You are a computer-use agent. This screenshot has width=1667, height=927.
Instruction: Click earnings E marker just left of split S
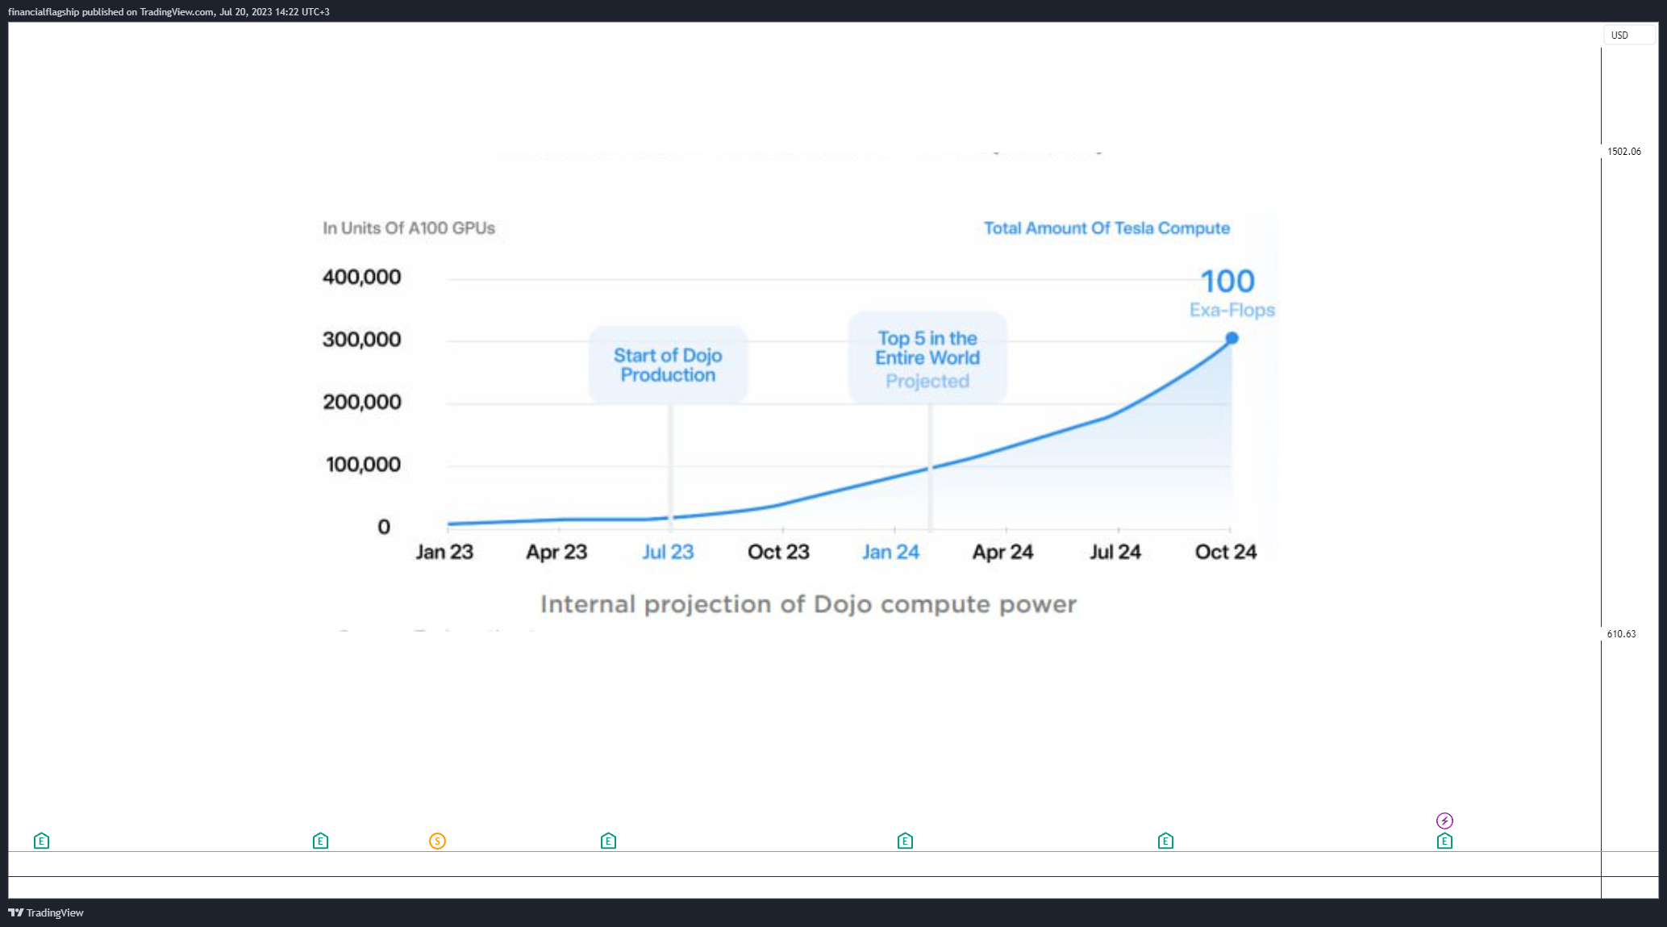click(x=320, y=841)
